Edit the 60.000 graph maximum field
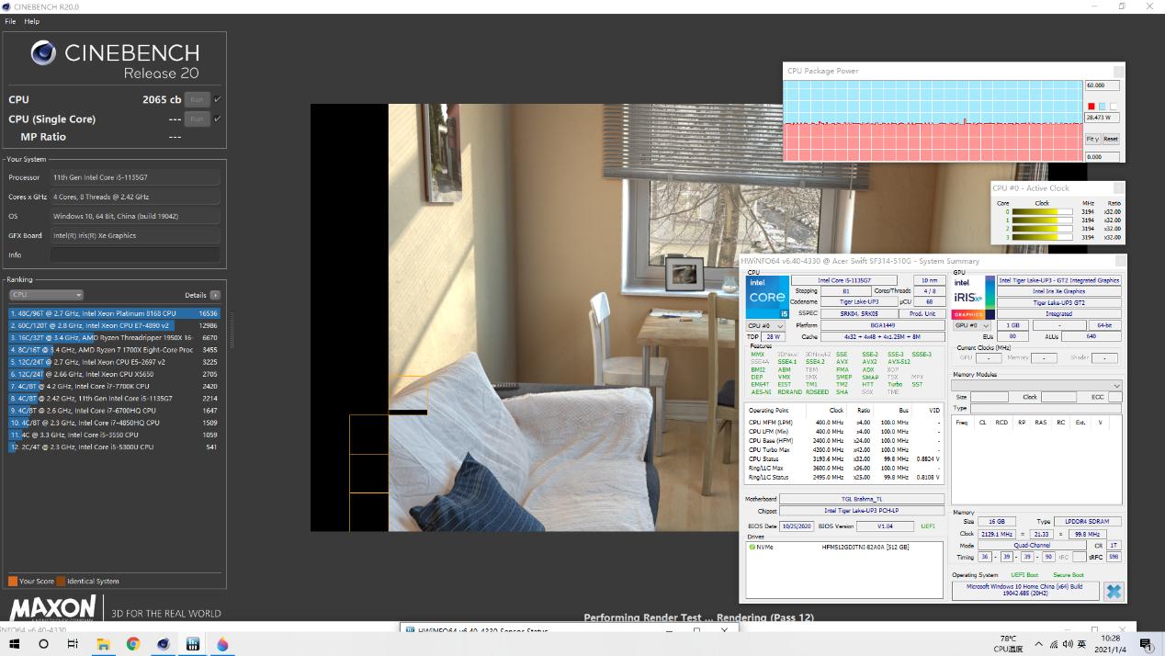The width and height of the screenshot is (1165, 656). coord(1102,85)
